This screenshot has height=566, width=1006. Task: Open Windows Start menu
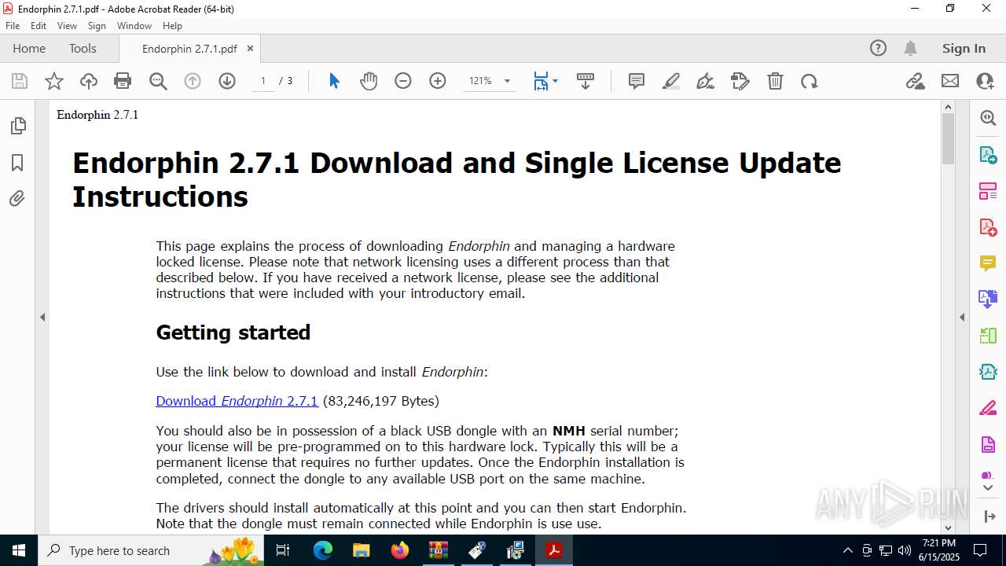[19, 550]
